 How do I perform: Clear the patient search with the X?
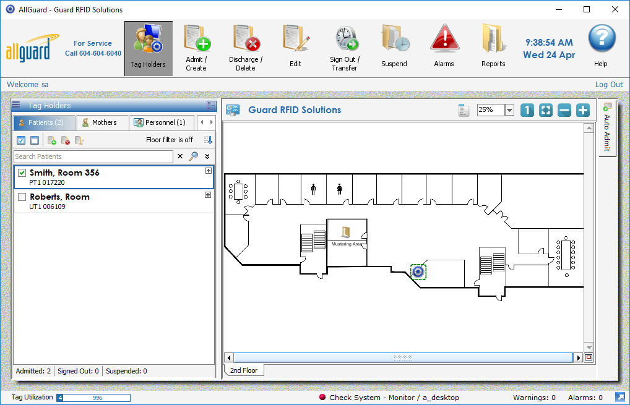pos(180,156)
